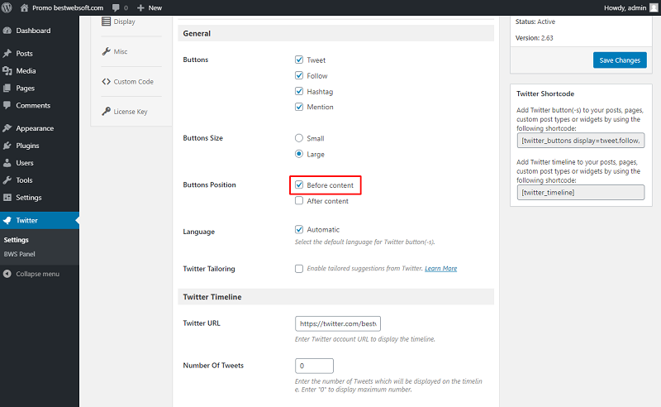
Task: Click the Comments speech bubble sidebar icon
Action: (7, 105)
